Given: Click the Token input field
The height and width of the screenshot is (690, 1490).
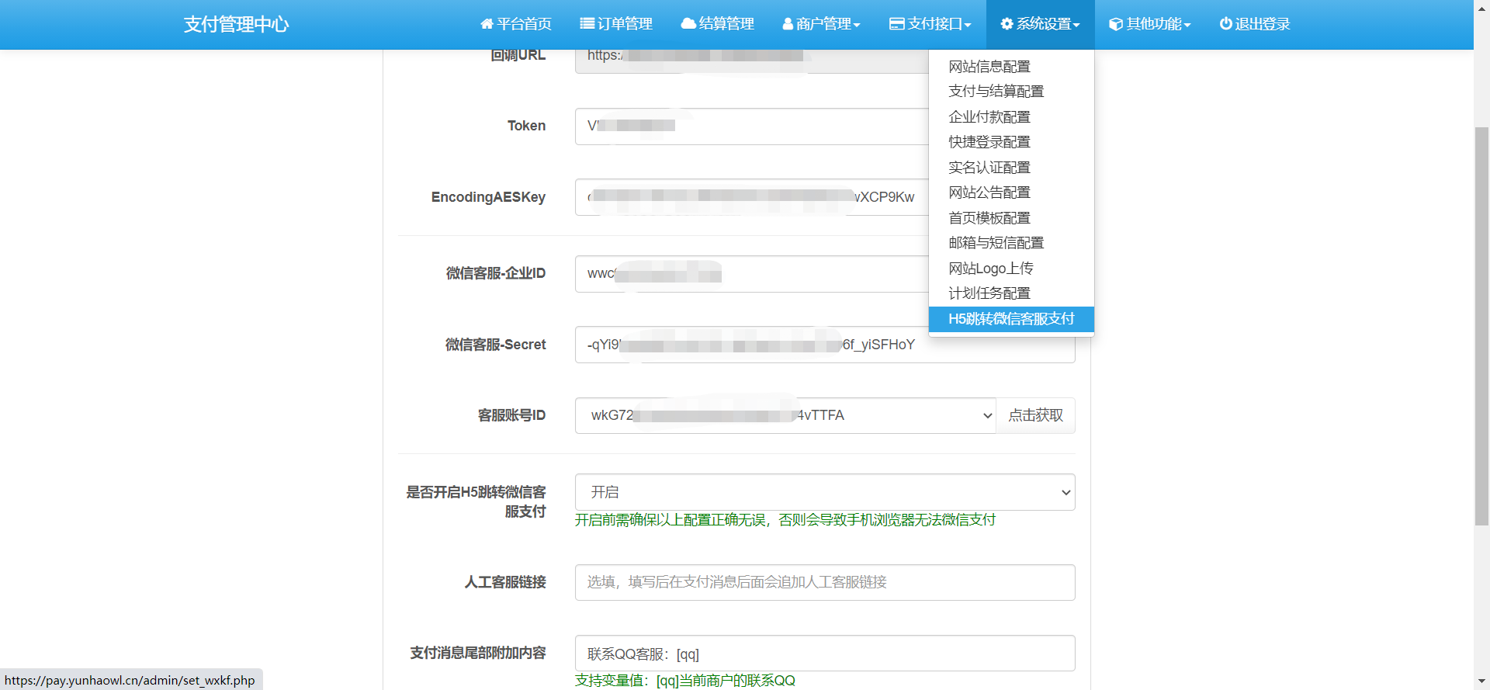Looking at the screenshot, I should (751, 127).
